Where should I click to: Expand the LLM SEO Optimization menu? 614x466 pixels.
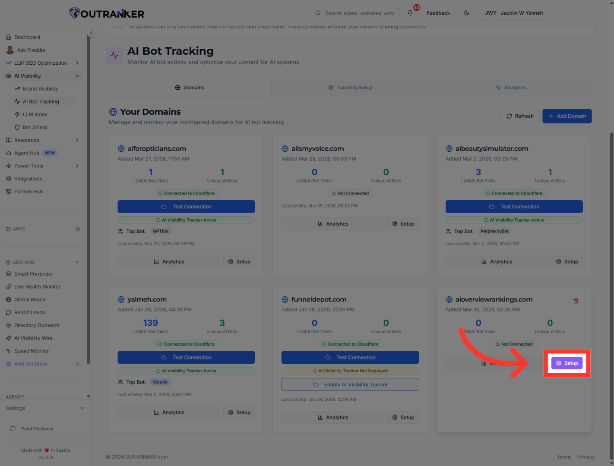point(43,63)
